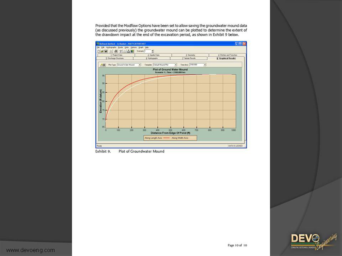Screen dimensions: 342x256
Task: Click the Open folder toolbar icon
Action: 102,51
